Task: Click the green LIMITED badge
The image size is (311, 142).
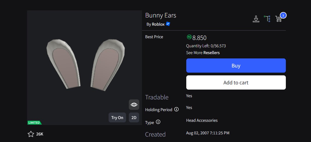Action: coord(34,123)
